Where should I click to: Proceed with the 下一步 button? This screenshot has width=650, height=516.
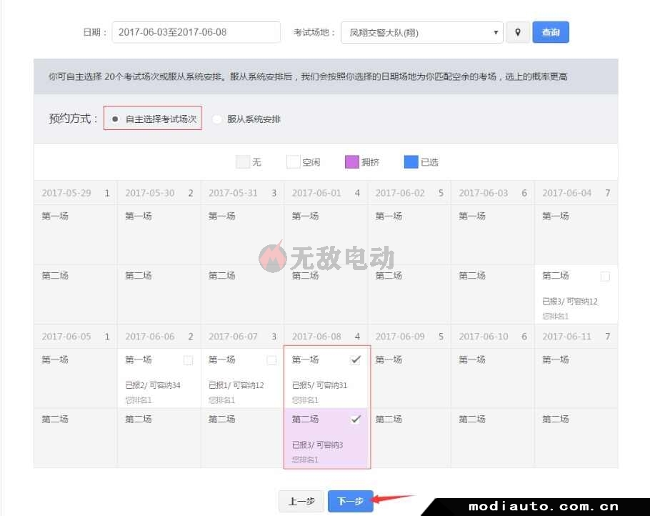(350, 502)
